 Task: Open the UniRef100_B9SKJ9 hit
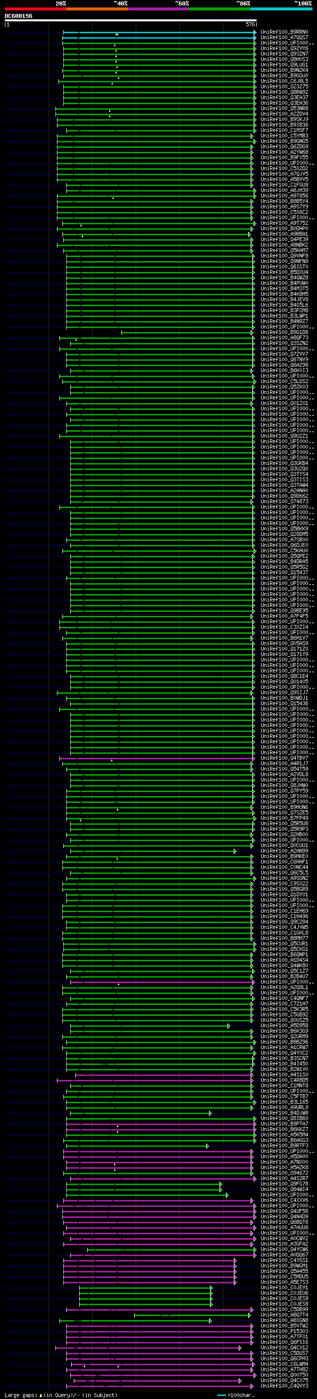(284, 119)
